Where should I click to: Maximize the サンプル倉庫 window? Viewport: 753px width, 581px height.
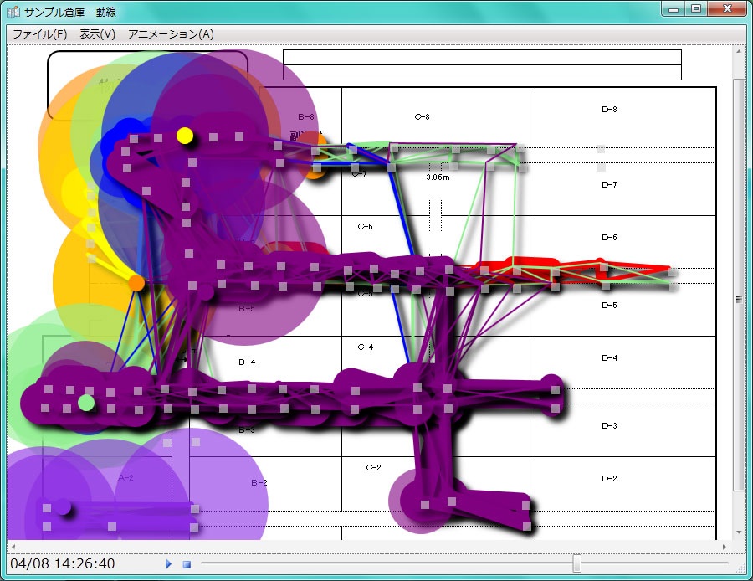pos(695,8)
